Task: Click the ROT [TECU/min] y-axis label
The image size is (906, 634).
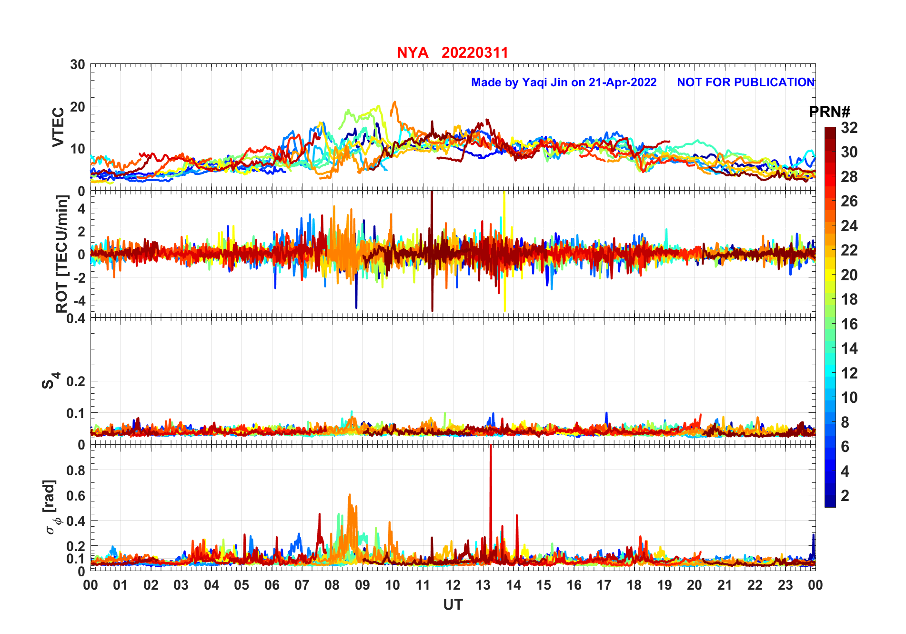Action: tap(61, 254)
